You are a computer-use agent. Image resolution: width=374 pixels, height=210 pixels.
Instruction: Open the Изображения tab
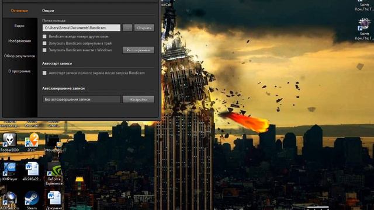(19, 41)
